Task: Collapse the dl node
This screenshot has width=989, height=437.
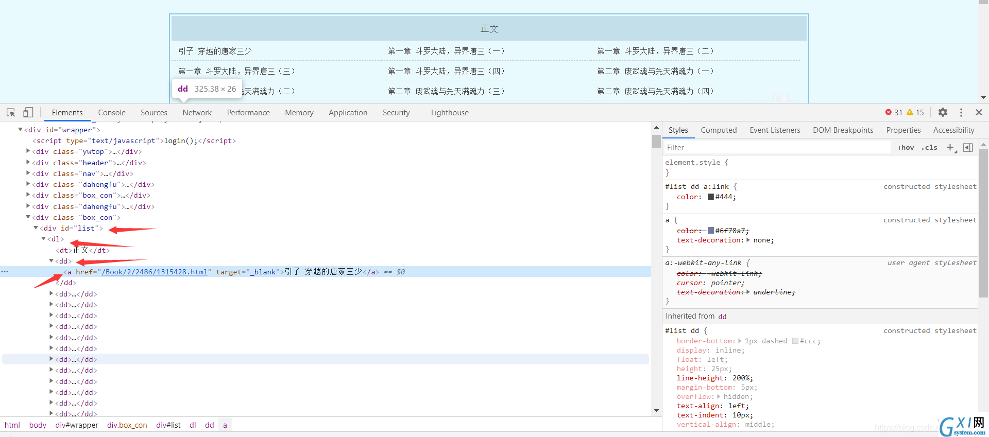Action: pyautogui.click(x=43, y=239)
